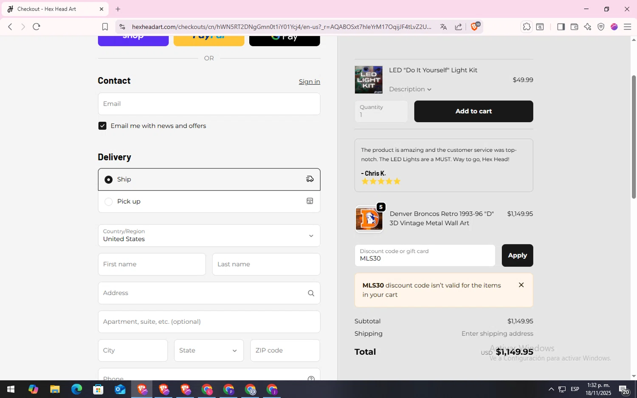This screenshot has width=637, height=398.
Task: Click the page vertical scrollbar thumb
Action: [634, 137]
